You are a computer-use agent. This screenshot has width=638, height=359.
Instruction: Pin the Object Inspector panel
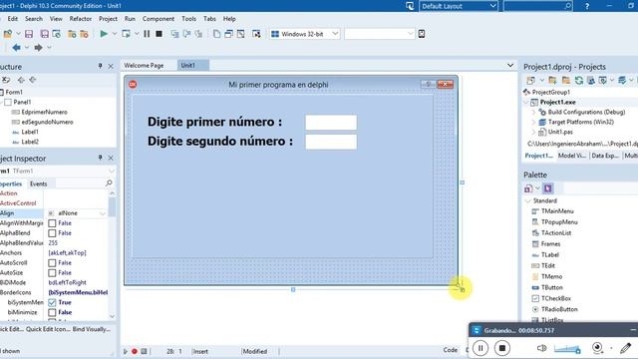click(x=100, y=158)
